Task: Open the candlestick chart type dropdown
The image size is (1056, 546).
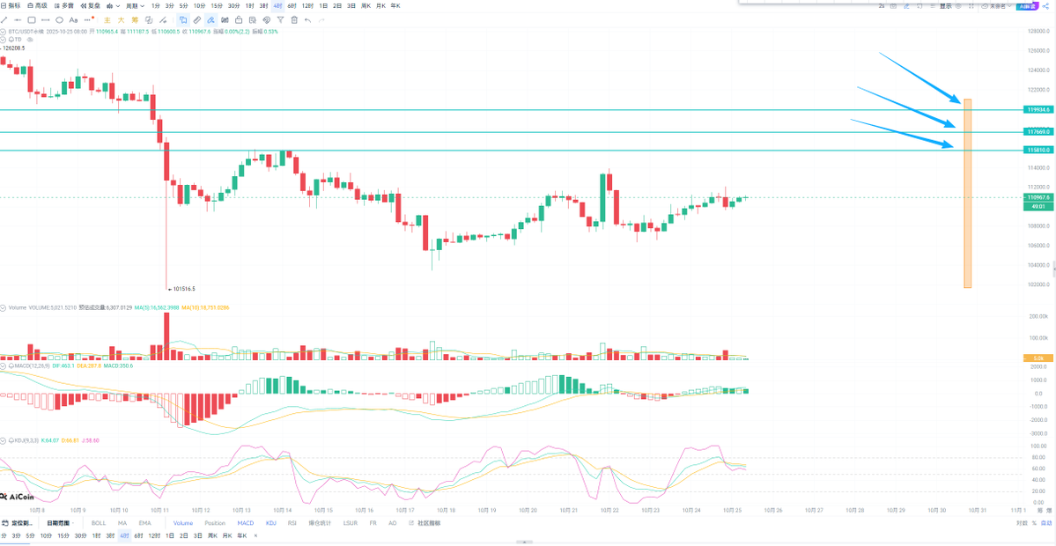Action: (113, 5)
